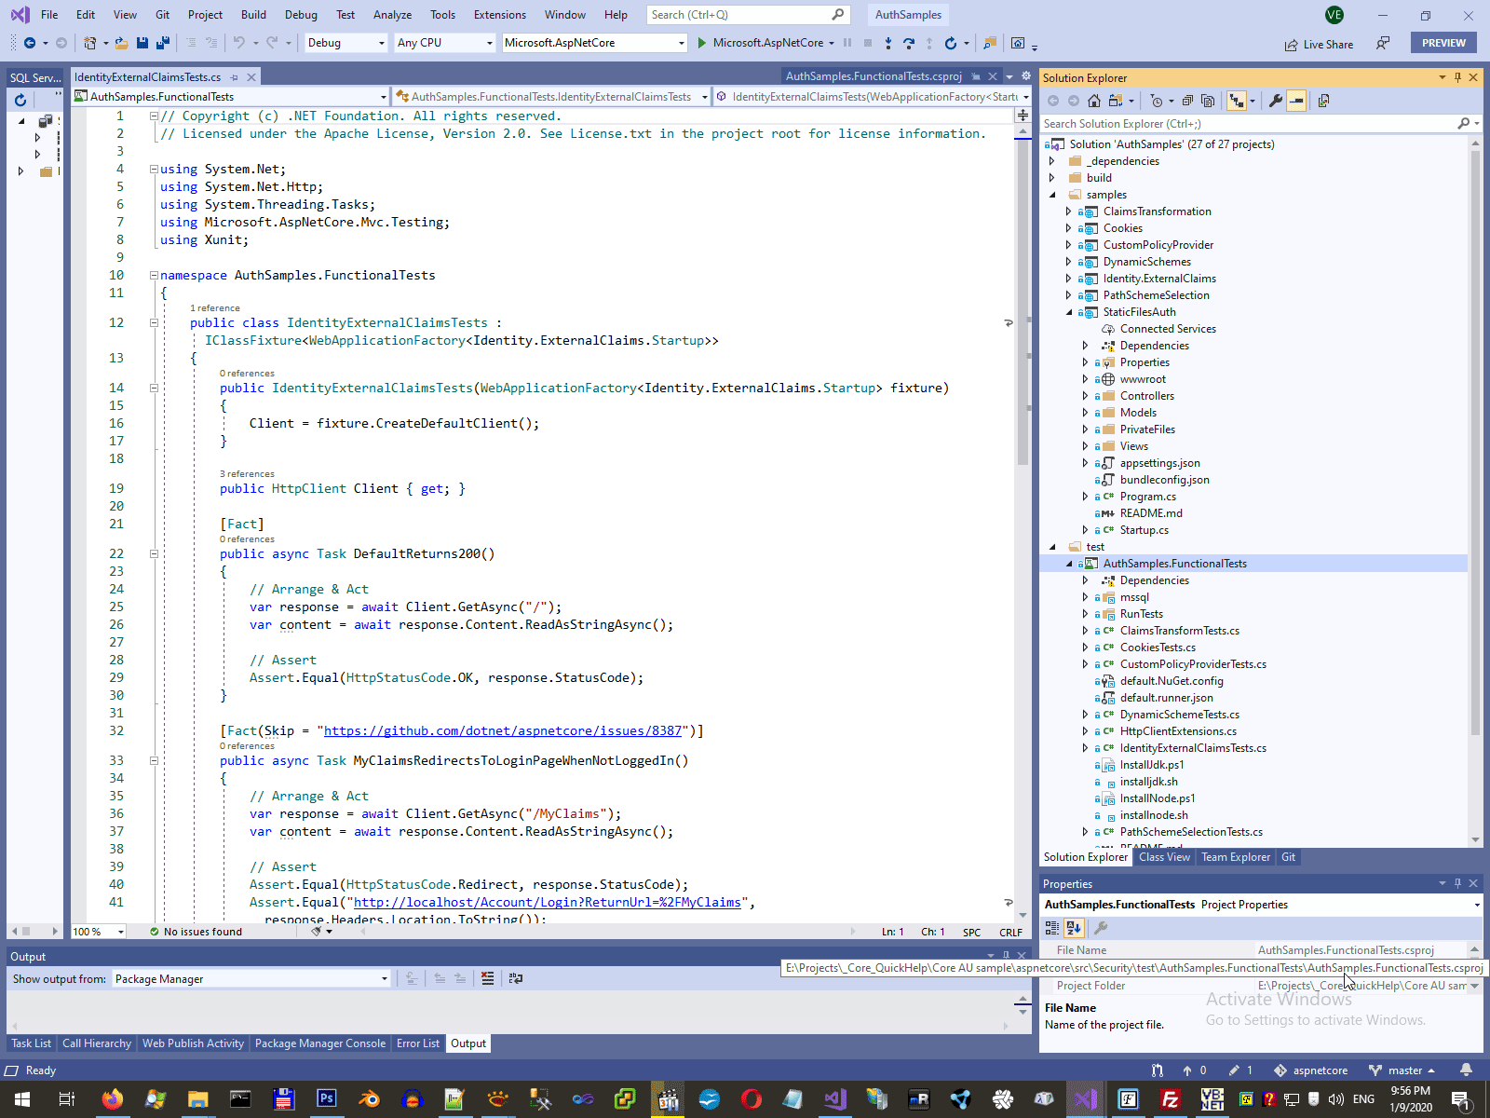Click the PREVIEW button
Screen dimensions: 1490x1118
(x=1443, y=43)
